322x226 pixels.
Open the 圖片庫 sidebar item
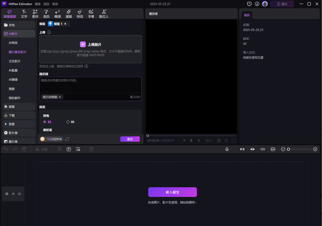point(19,141)
